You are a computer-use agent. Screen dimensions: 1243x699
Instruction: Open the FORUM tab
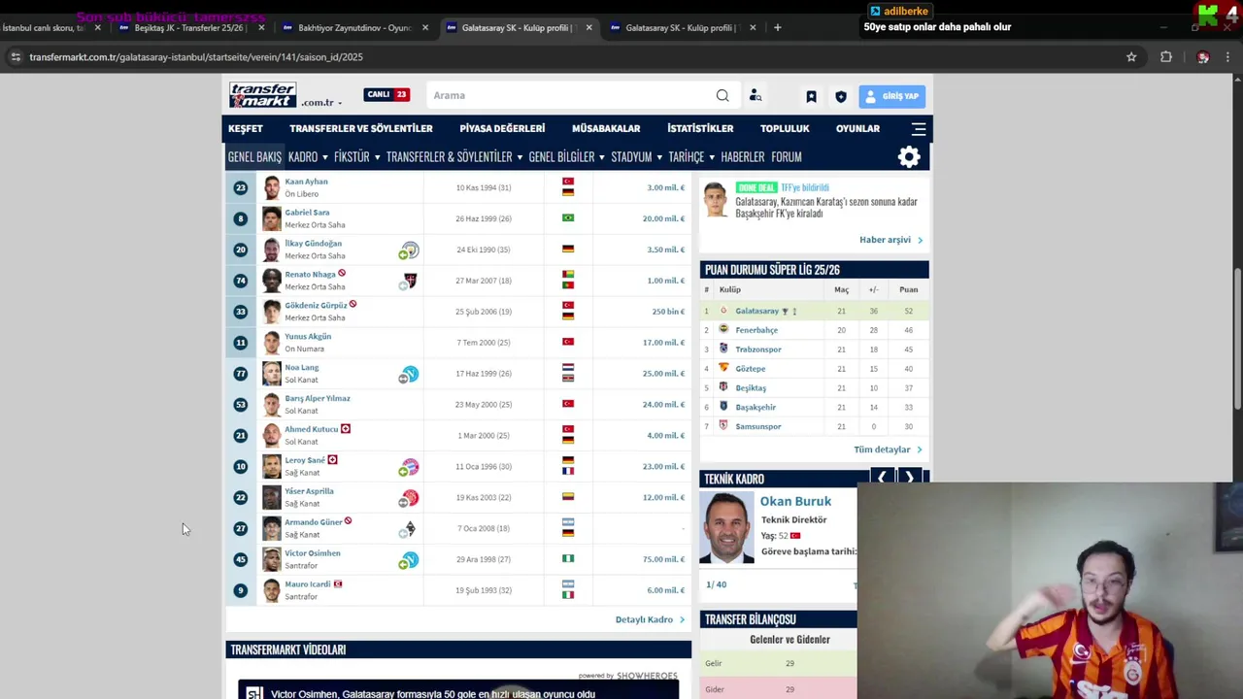tap(786, 156)
